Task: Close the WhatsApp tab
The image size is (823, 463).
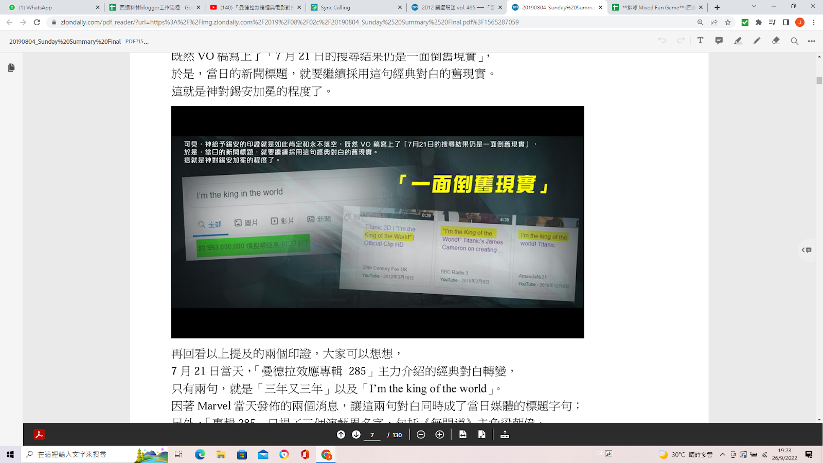Action: (98, 7)
